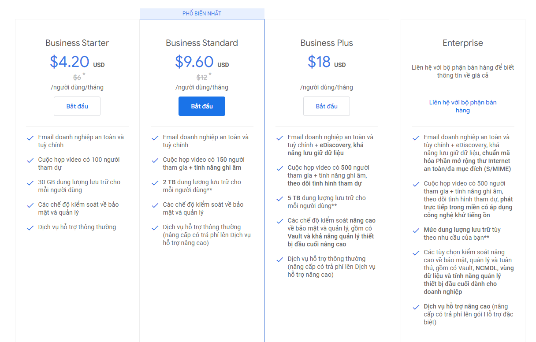Click checkmark next to Starter's 100-participant meetings
The width and height of the screenshot is (536, 342).
(30, 160)
